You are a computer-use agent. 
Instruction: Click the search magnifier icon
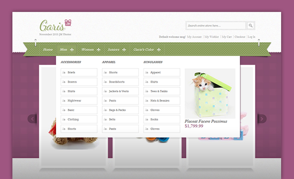click(250, 26)
